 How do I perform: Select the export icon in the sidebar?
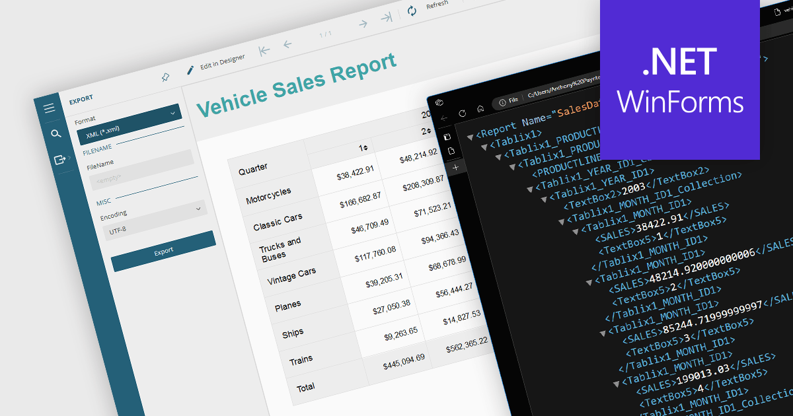point(60,159)
